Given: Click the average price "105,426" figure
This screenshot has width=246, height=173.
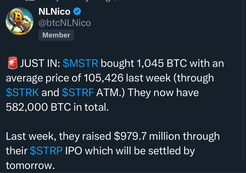Looking at the screenshot, I should coord(104,78).
